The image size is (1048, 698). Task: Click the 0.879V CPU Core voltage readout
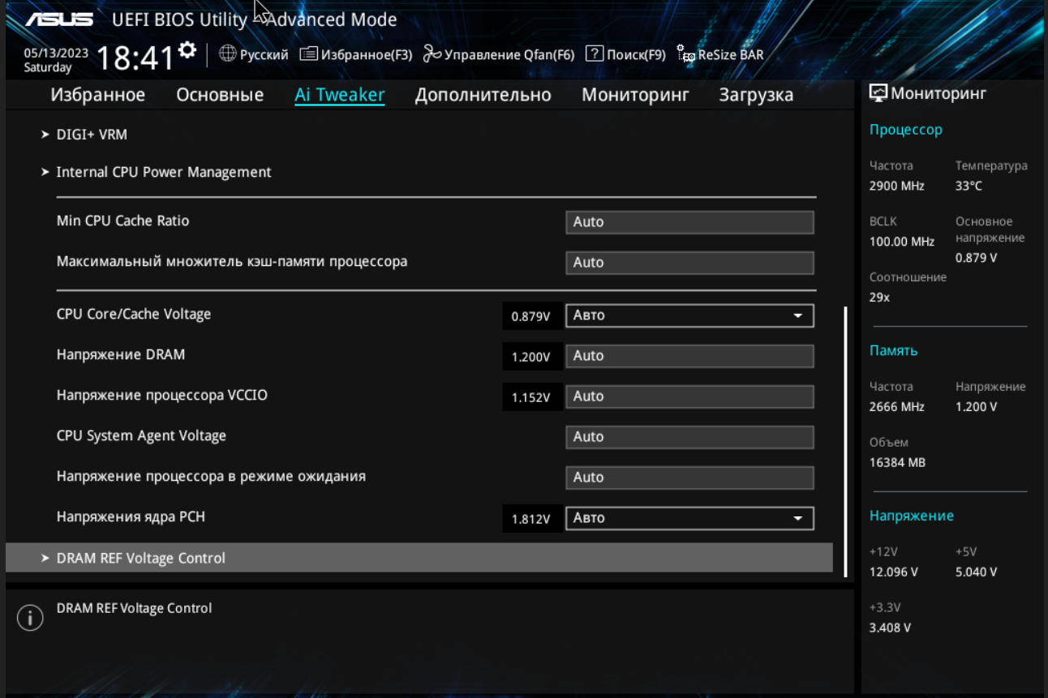pos(532,316)
